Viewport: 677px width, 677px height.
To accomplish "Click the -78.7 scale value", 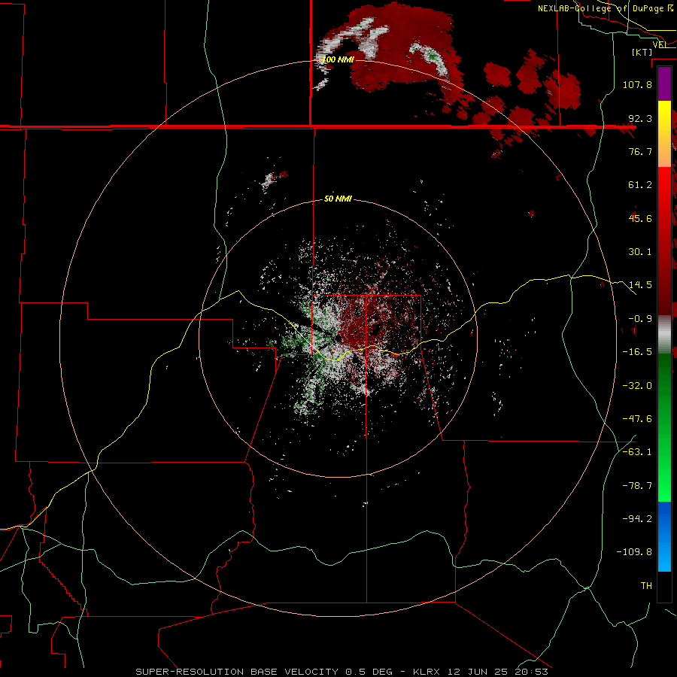I will point(637,486).
